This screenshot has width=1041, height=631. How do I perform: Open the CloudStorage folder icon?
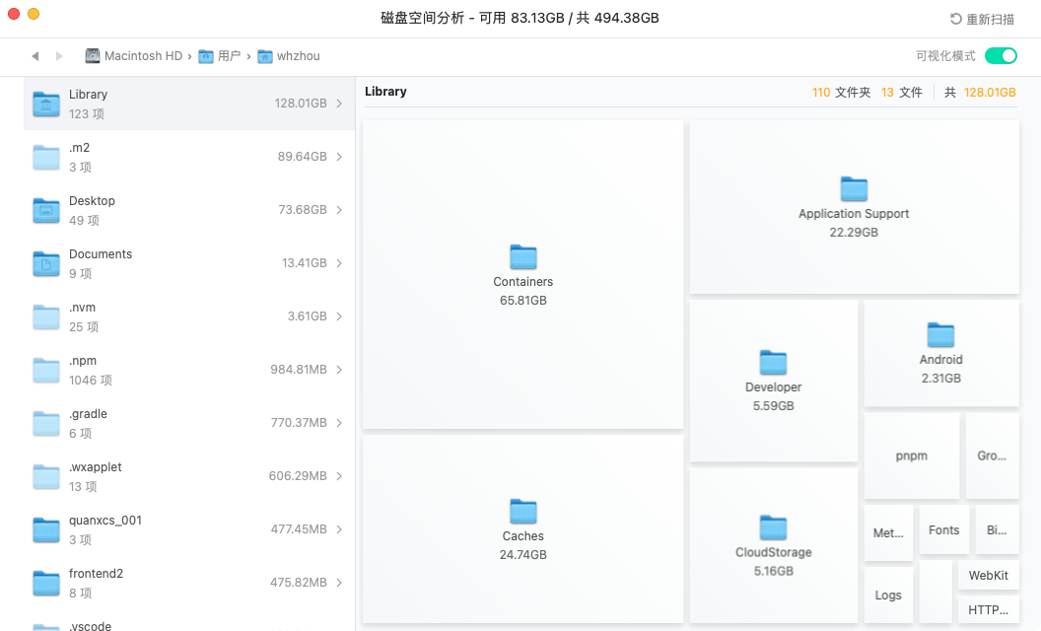tap(773, 528)
